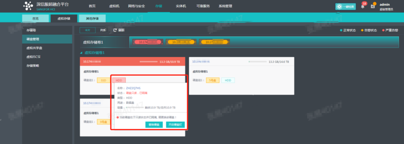Screen dimensions: 404x144
Task: Click the third orange host pill 10.17
Action: pyautogui.click(x=214, y=42)
